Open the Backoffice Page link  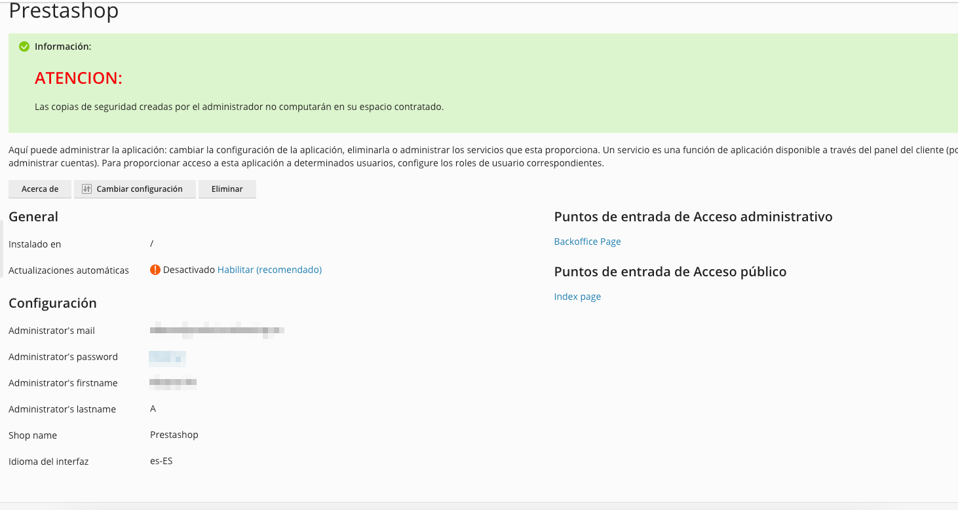[587, 242]
